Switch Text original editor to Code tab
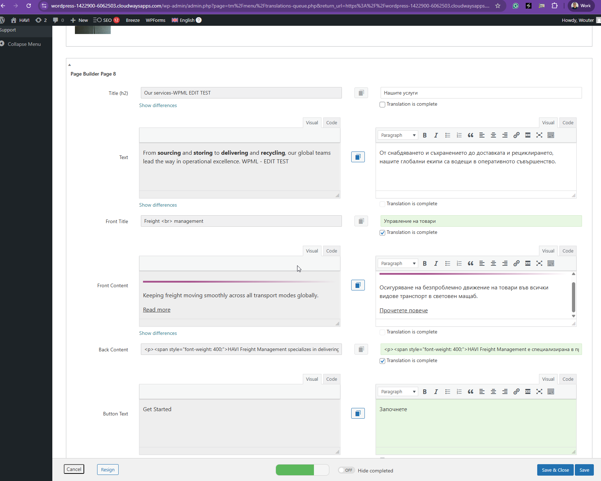The width and height of the screenshot is (601, 481). tap(331, 122)
